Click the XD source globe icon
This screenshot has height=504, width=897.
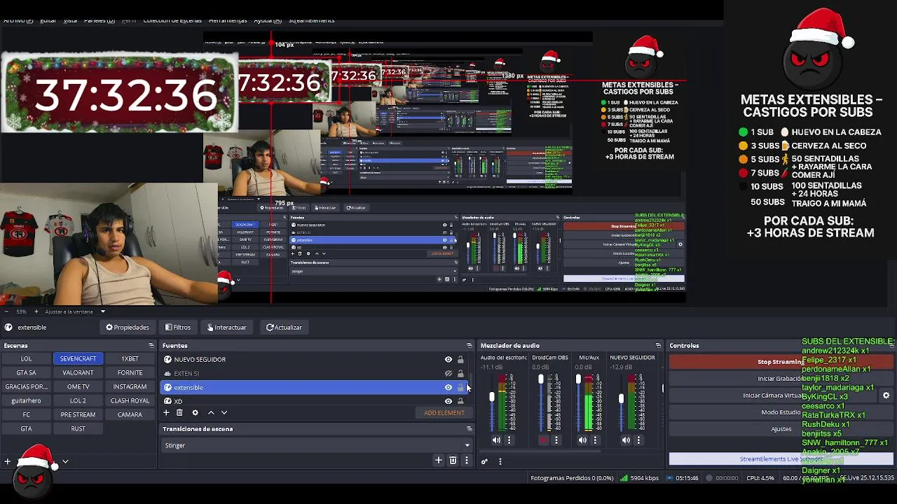167,401
